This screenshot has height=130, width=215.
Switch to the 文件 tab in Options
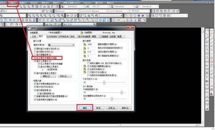click(x=34, y=37)
